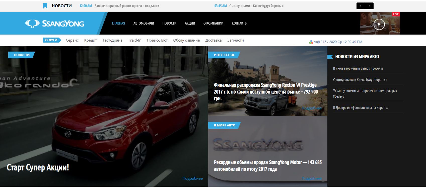The height and width of the screenshot is (191, 426).
Task: Click the next news ticker arrow
Action: pyautogui.click(x=369, y=6)
